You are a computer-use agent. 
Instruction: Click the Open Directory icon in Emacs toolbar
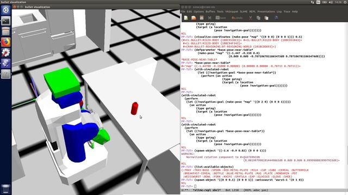[x=202, y=18]
